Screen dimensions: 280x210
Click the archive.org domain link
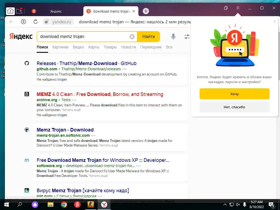[47, 100]
